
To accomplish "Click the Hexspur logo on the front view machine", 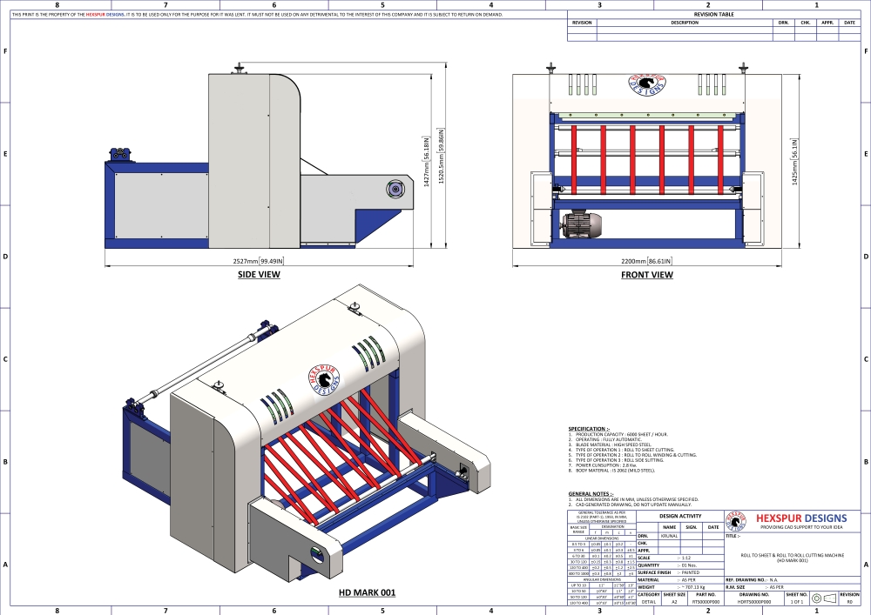I will click(645, 84).
